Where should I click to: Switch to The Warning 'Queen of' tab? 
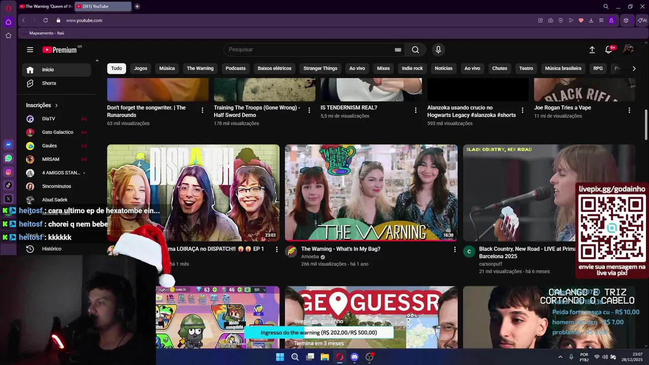(46, 7)
